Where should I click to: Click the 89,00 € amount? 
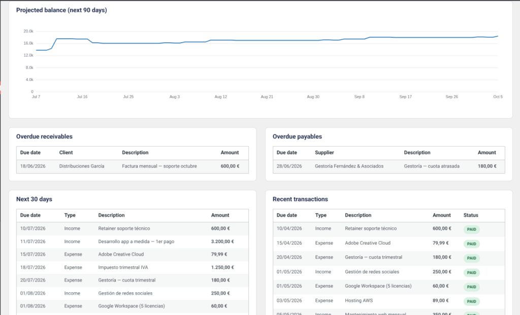click(440, 301)
